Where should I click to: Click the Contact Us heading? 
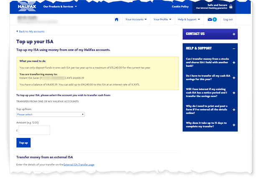pyautogui.click(x=195, y=34)
